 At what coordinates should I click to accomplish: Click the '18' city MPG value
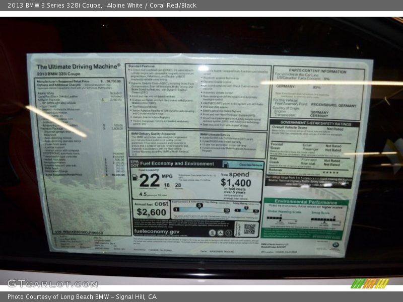click(x=167, y=185)
